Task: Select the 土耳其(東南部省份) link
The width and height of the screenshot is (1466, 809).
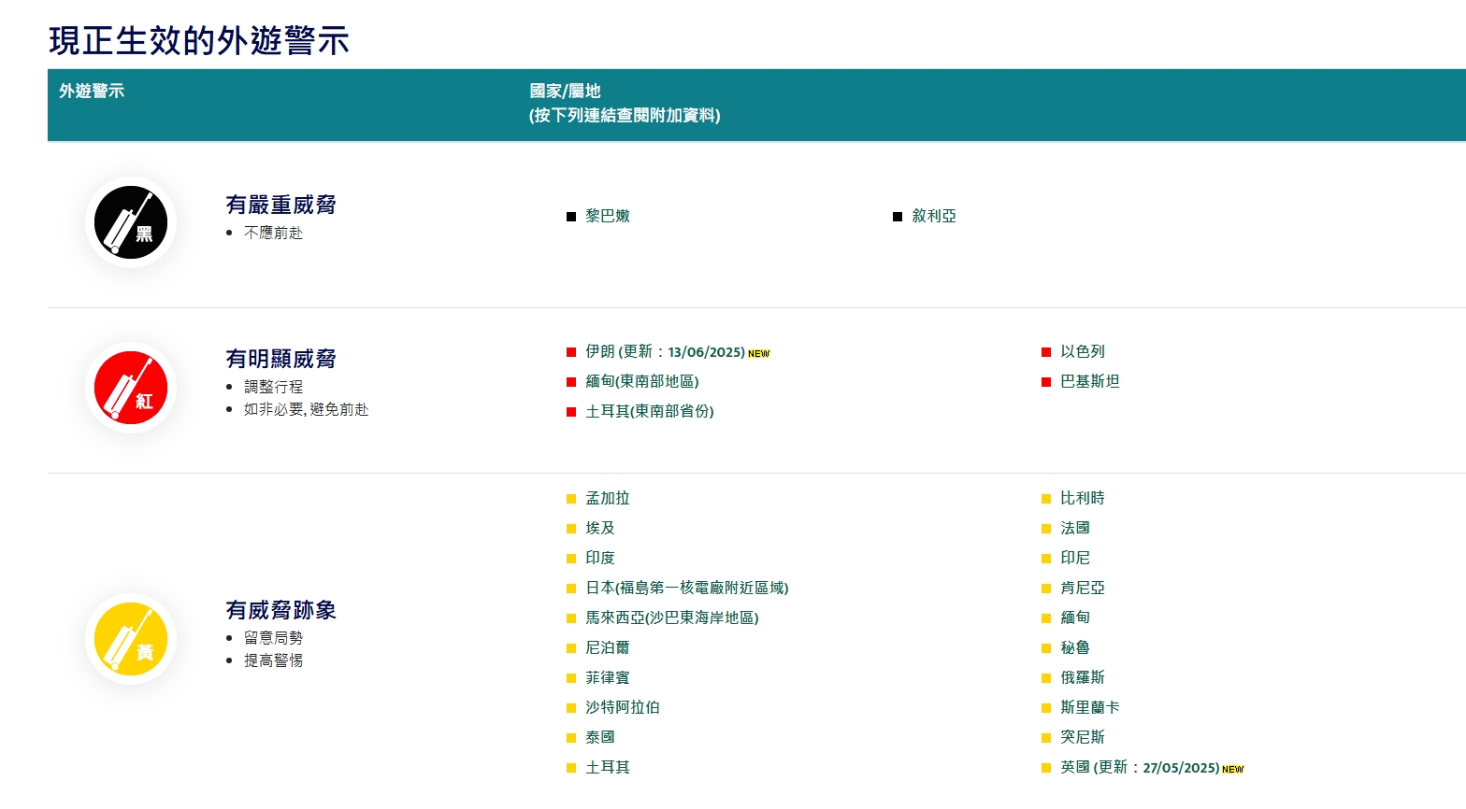Action: [649, 412]
